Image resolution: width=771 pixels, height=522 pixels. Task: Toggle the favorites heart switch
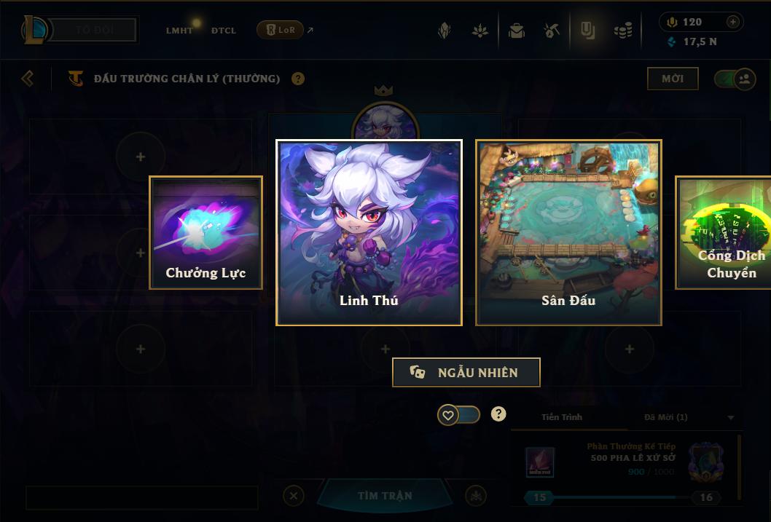tap(458, 415)
